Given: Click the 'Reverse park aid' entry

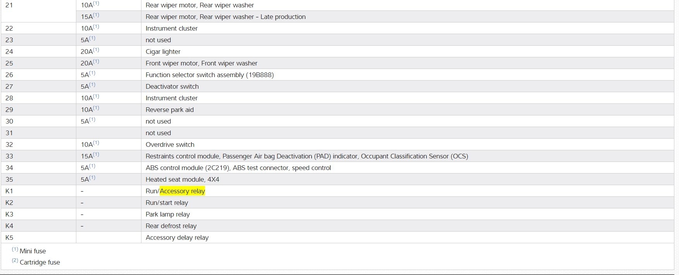Looking at the screenshot, I should (x=169, y=110).
